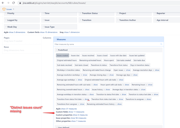The image size is (180, 128).
Task: Show 6 Custom properties measures
Action: 80,115
